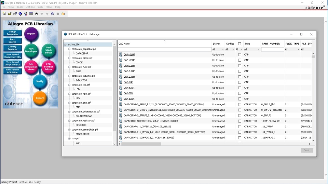Image resolution: width=328 pixels, height=184 pixels.
Task: Click the Open project folder icon
Action: (10, 14)
